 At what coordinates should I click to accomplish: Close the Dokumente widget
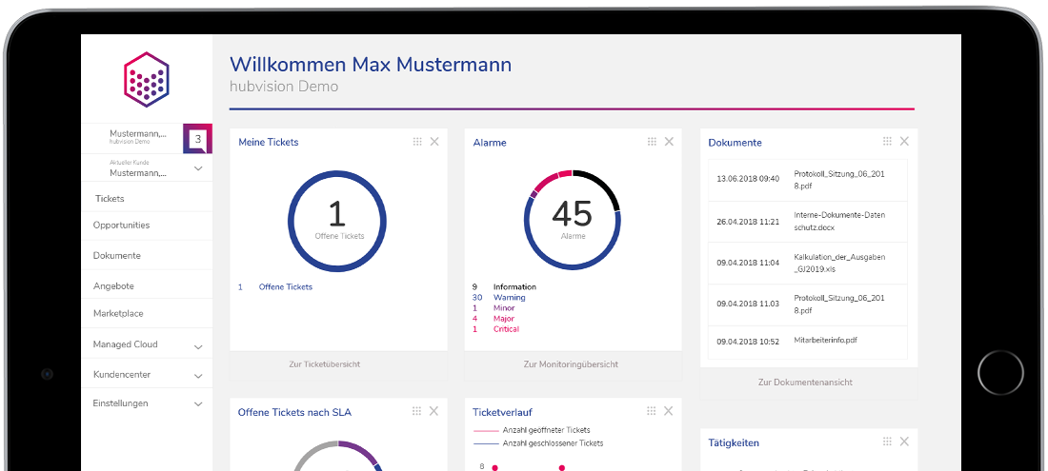(x=904, y=142)
